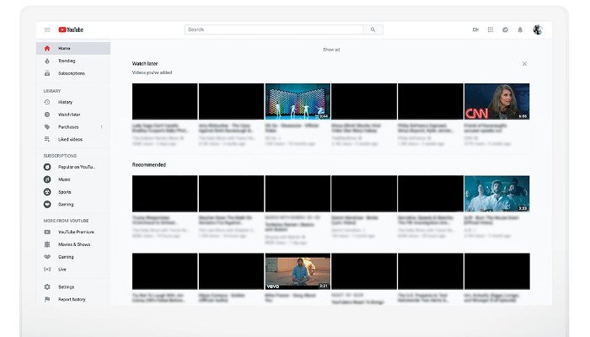Open the account avatar menu
The width and height of the screenshot is (590, 337).
pos(538,29)
